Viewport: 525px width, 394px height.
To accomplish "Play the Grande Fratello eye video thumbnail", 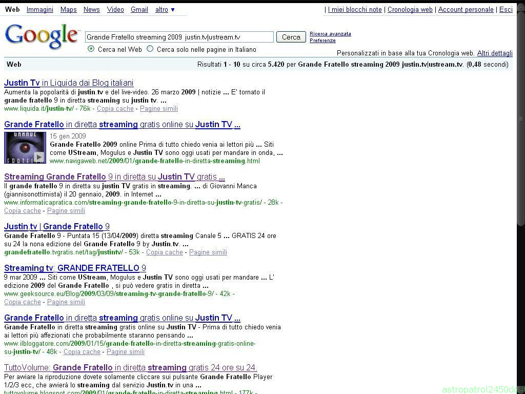I will (x=25, y=147).
